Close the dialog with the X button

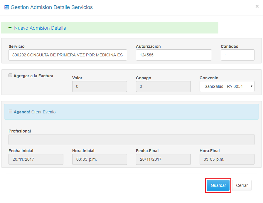coord(257,6)
